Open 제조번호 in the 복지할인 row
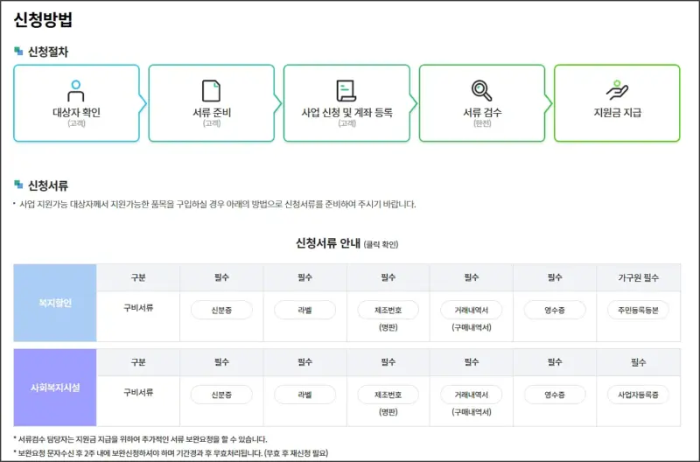 [388, 311]
